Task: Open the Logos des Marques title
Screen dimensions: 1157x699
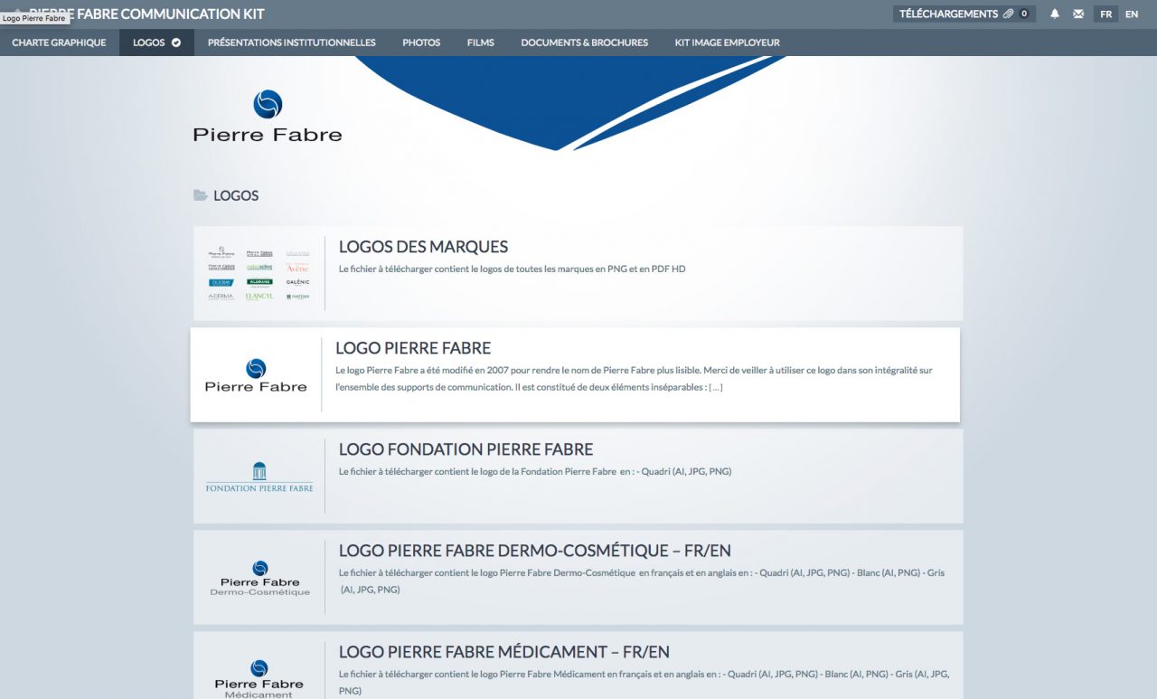Action: (x=423, y=247)
